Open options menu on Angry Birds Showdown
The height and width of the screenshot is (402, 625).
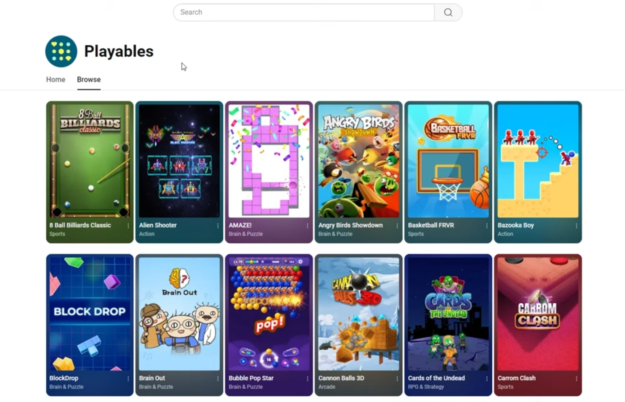(x=397, y=226)
